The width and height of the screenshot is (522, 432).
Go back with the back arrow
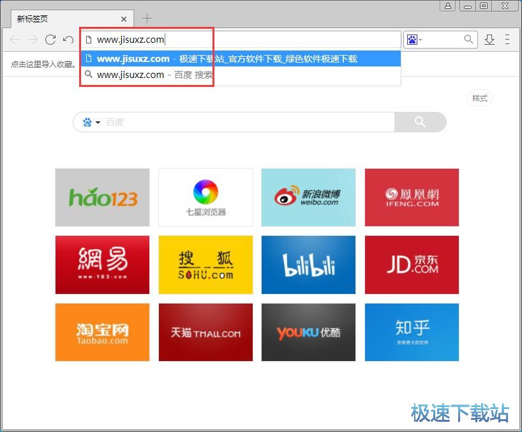[x=15, y=40]
